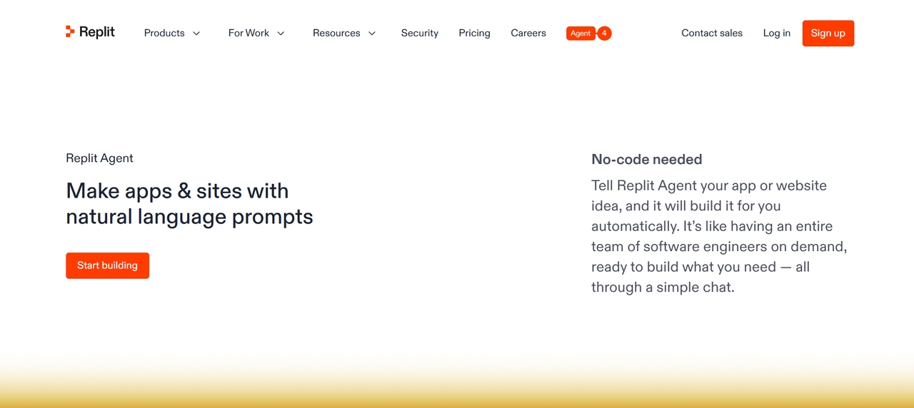Go to the Security page

pos(420,33)
